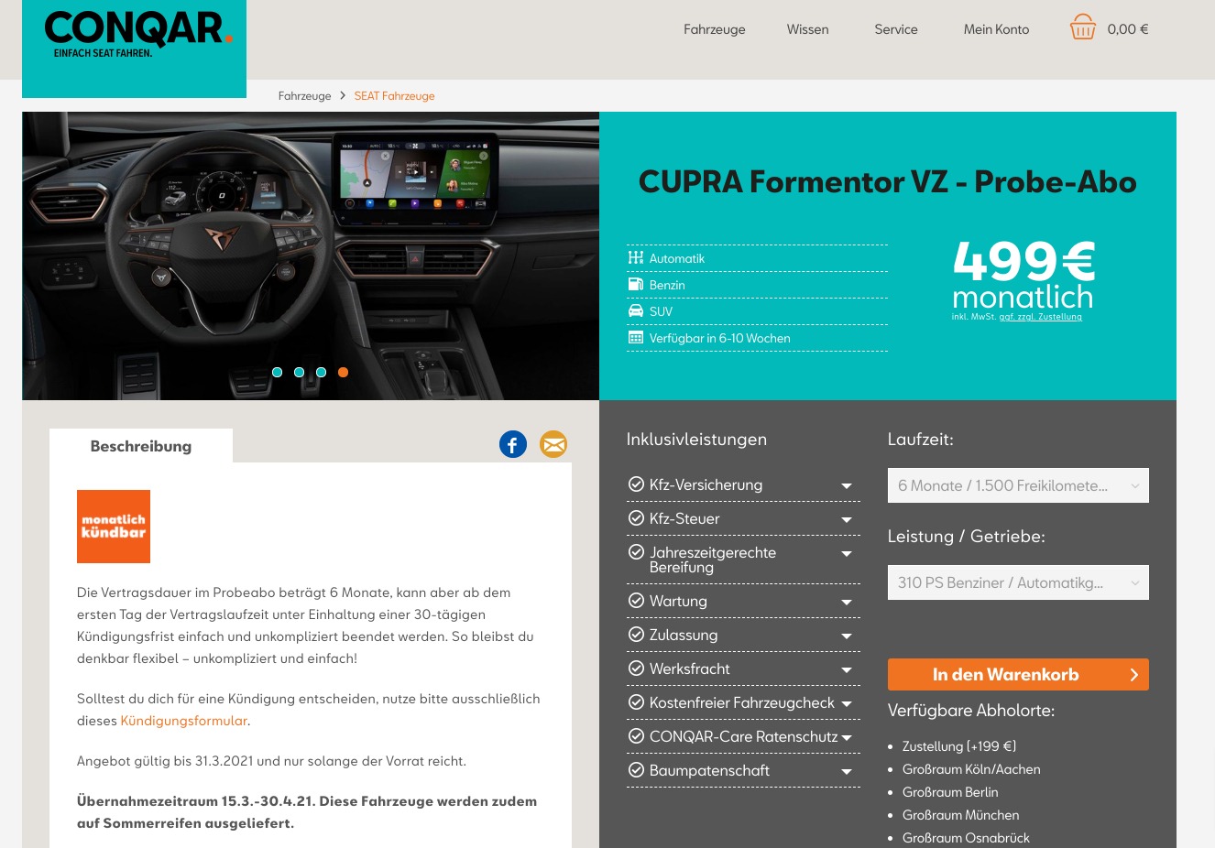The width and height of the screenshot is (1215, 848).
Task: Click Großraum München list entry
Action: pyautogui.click(x=960, y=815)
